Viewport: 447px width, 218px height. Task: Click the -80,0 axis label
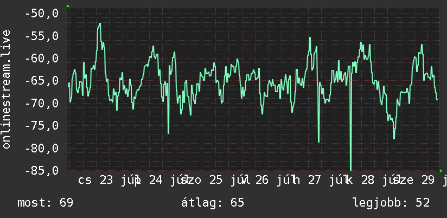(x=42, y=148)
